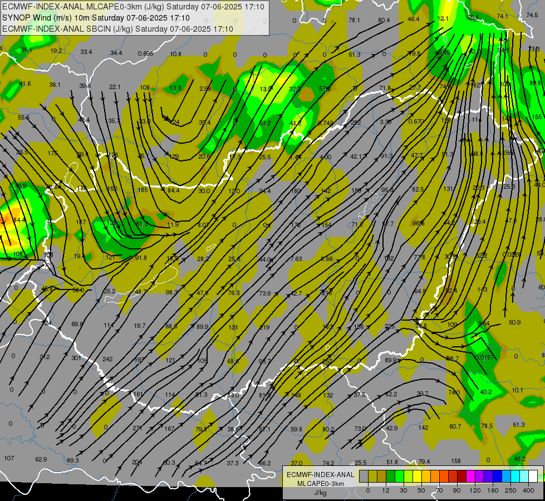Click the map value 212
545x501 pixels.
pos(45,357)
